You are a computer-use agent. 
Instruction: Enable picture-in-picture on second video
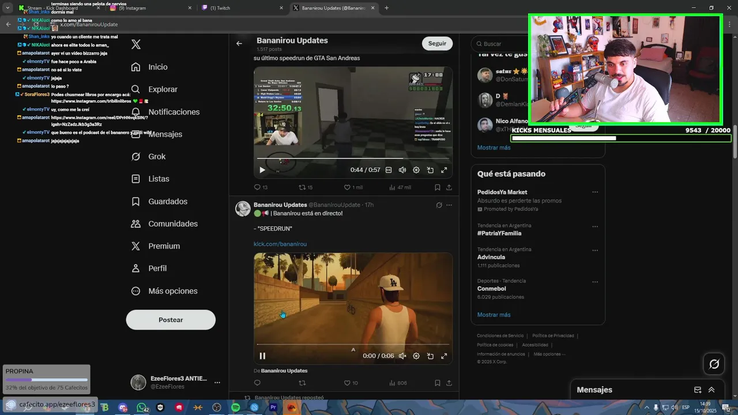click(430, 356)
